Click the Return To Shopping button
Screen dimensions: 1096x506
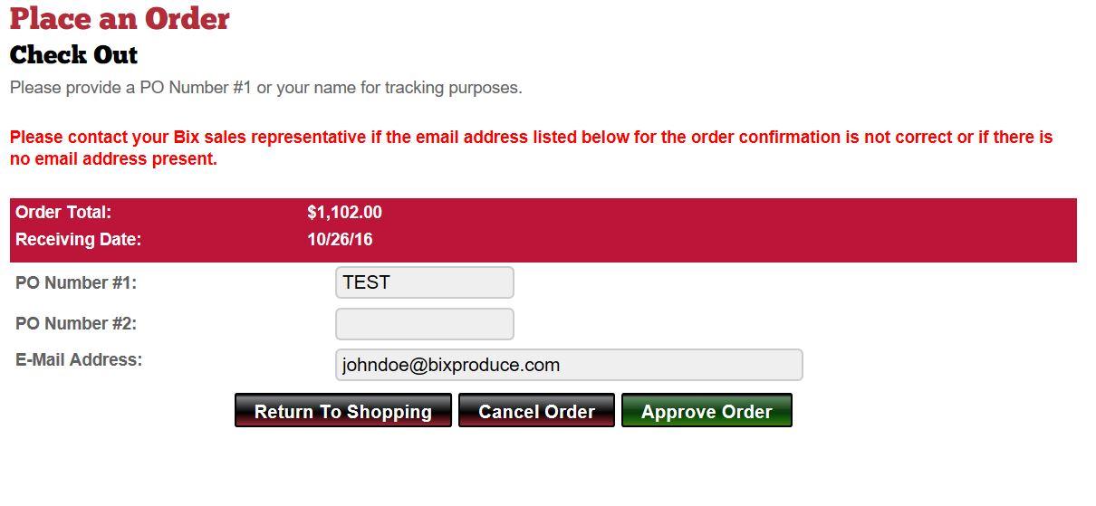343,411
